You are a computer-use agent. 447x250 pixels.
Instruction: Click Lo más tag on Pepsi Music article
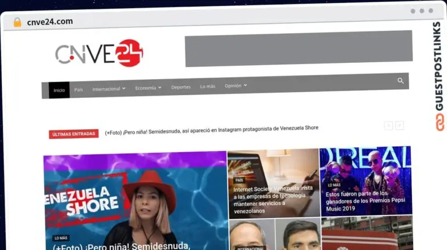pos(334,185)
